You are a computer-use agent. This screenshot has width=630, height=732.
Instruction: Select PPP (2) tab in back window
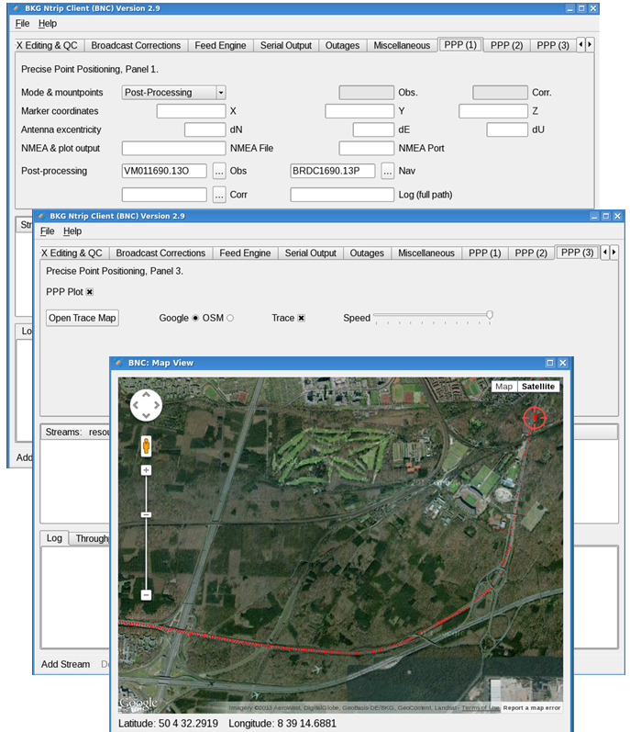506,45
